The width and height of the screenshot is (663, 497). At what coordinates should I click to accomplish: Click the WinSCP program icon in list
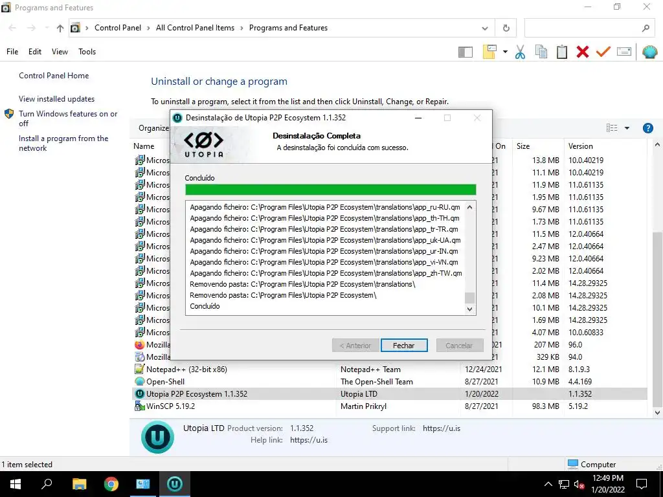[x=139, y=406]
